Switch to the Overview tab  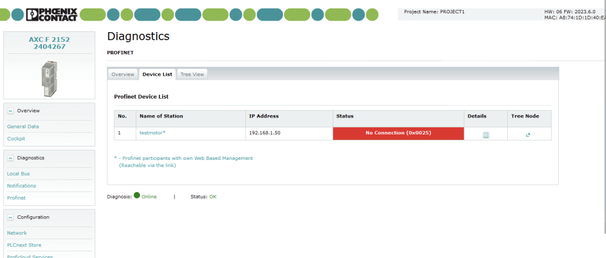tap(122, 74)
